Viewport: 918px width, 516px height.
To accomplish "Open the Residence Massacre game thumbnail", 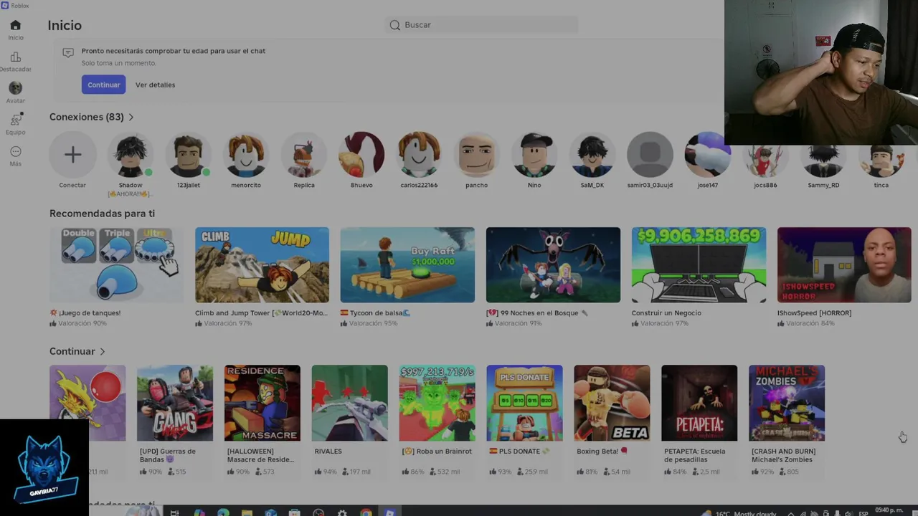I will (x=262, y=403).
